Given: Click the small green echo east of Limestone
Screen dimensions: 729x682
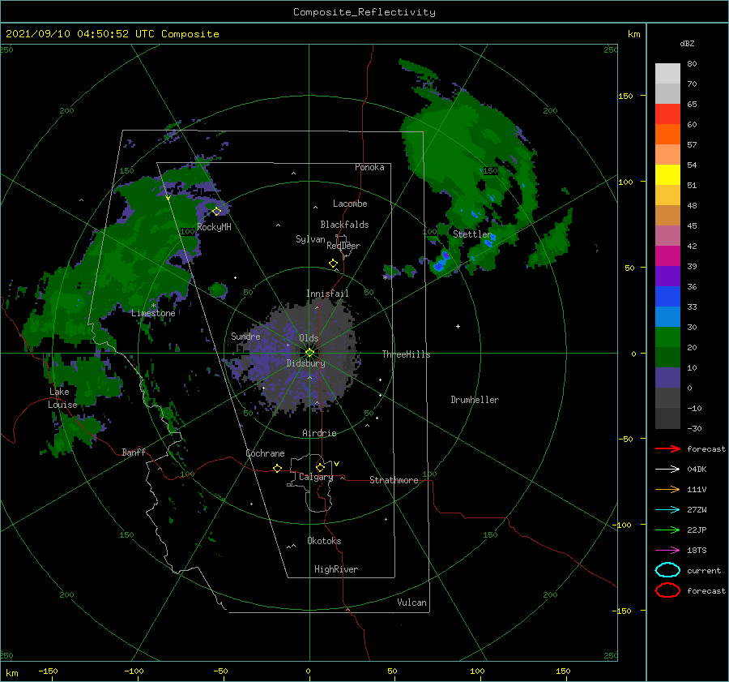Looking at the screenshot, I should pyautogui.click(x=218, y=290).
